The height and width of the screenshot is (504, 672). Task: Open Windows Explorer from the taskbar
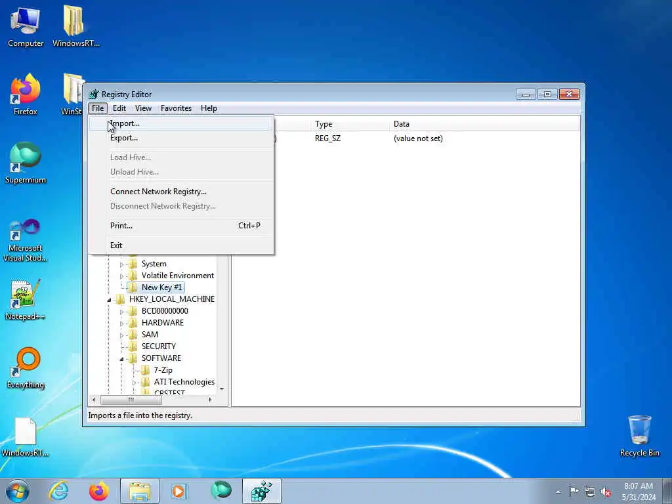tap(139, 491)
